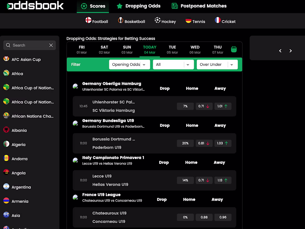
Task: Select 0.88 home odds for Chateauroux U19
Action: [204, 217]
